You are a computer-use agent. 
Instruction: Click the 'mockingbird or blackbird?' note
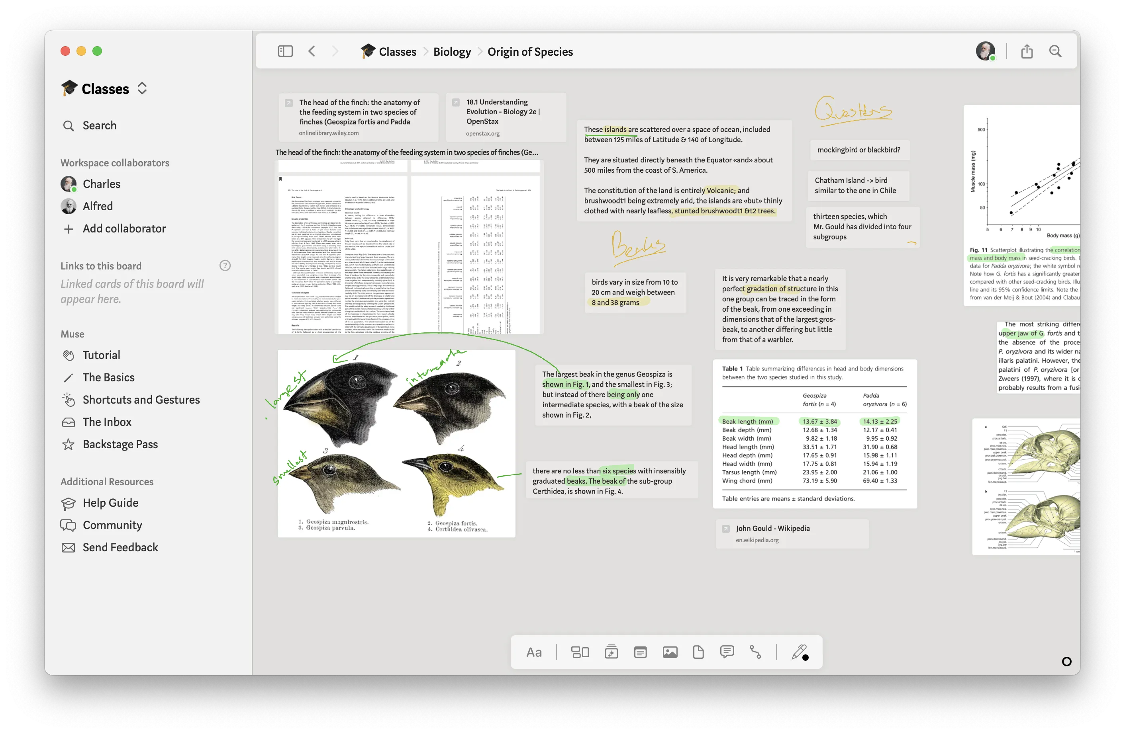859,150
